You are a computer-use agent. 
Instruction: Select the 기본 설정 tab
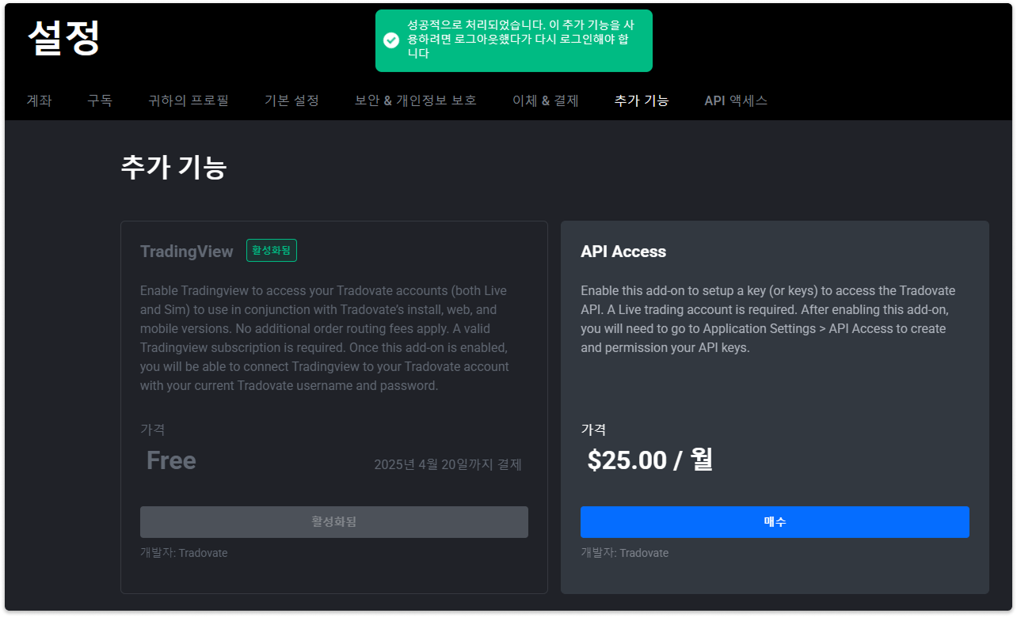pyautogui.click(x=291, y=100)
